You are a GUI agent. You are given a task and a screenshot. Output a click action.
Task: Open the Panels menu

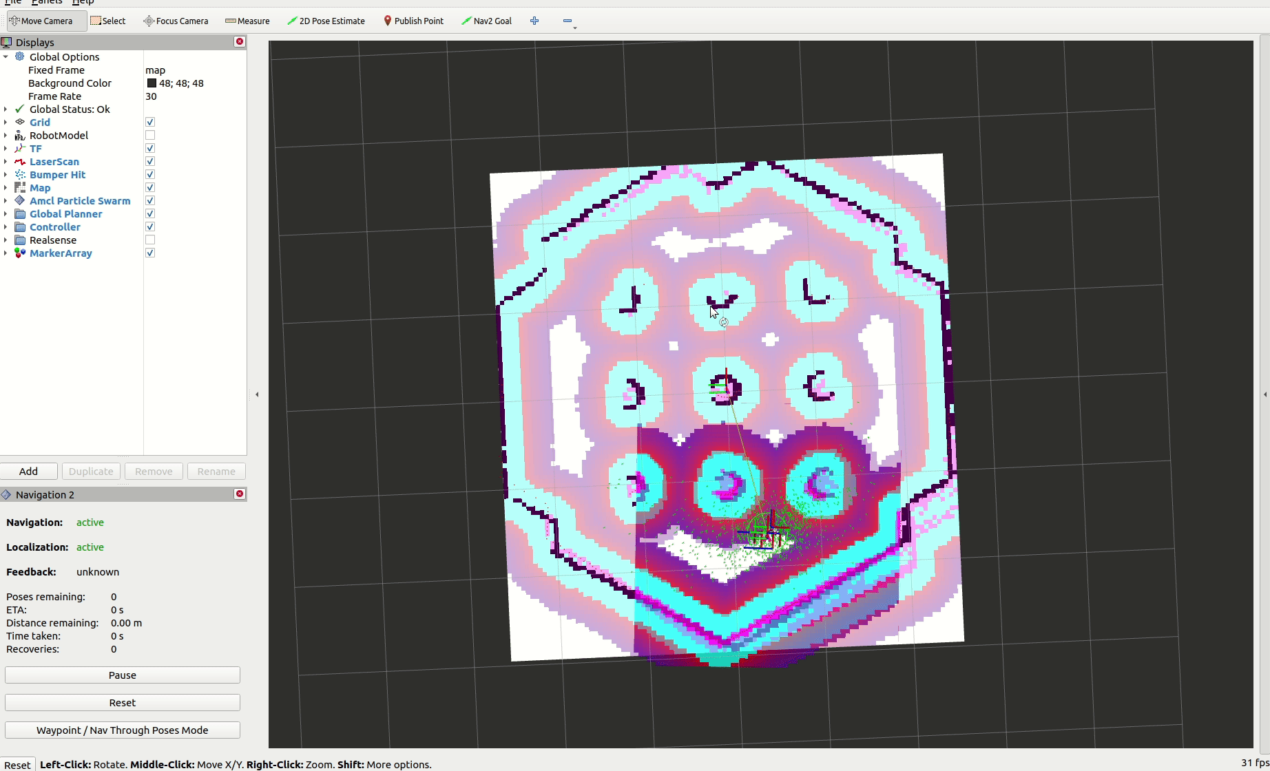point(47,2)
